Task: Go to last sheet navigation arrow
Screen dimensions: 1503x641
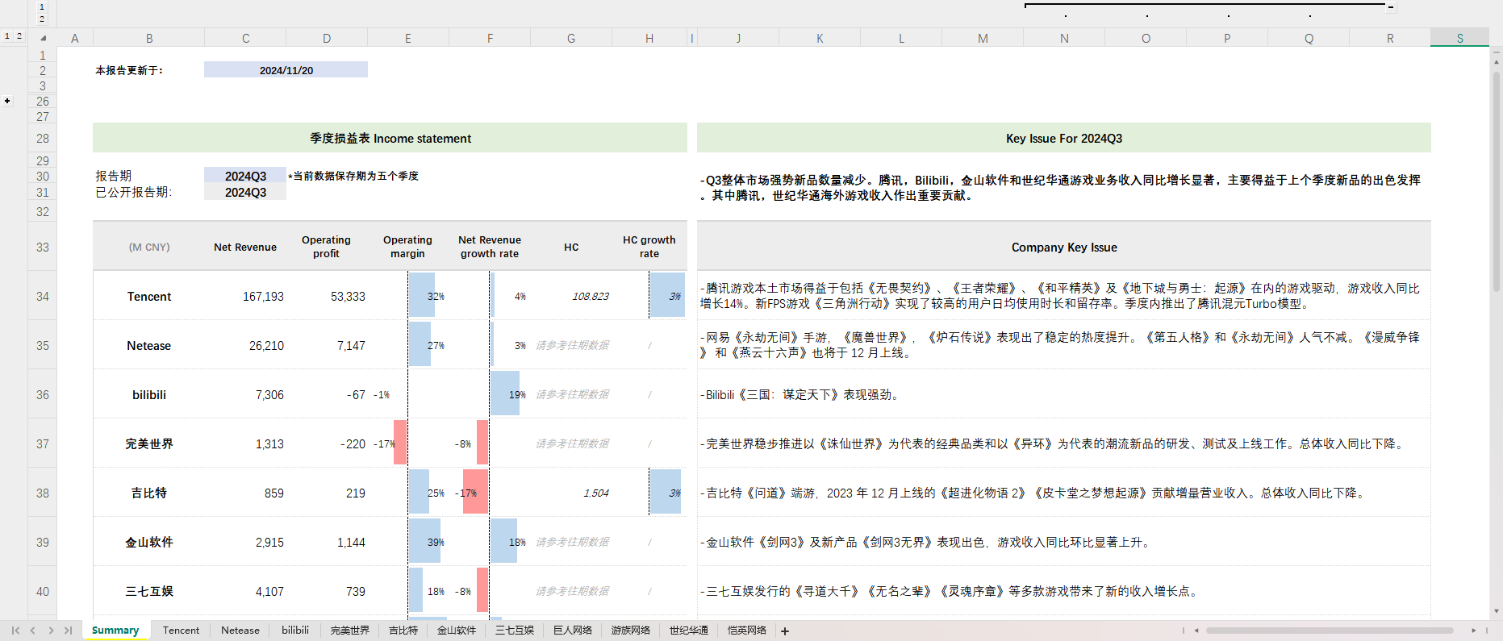Action: click(x=68, y=631)
